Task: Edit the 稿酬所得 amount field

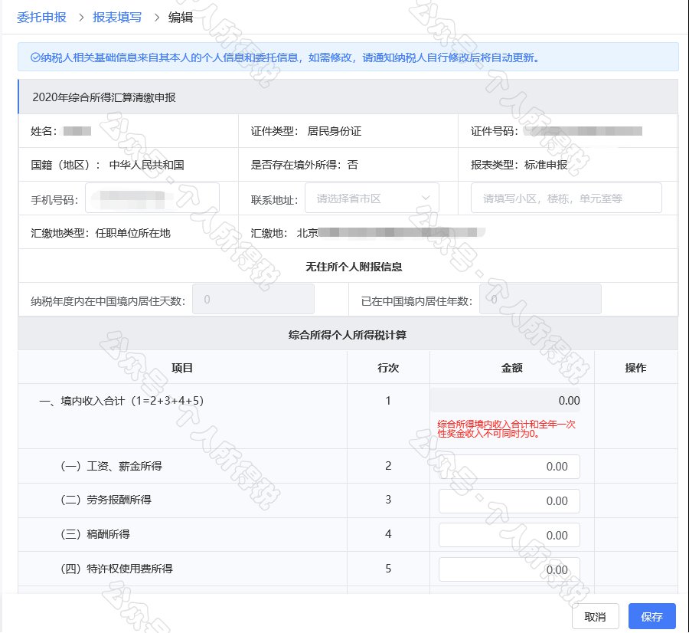Action: tap(509, 535)
